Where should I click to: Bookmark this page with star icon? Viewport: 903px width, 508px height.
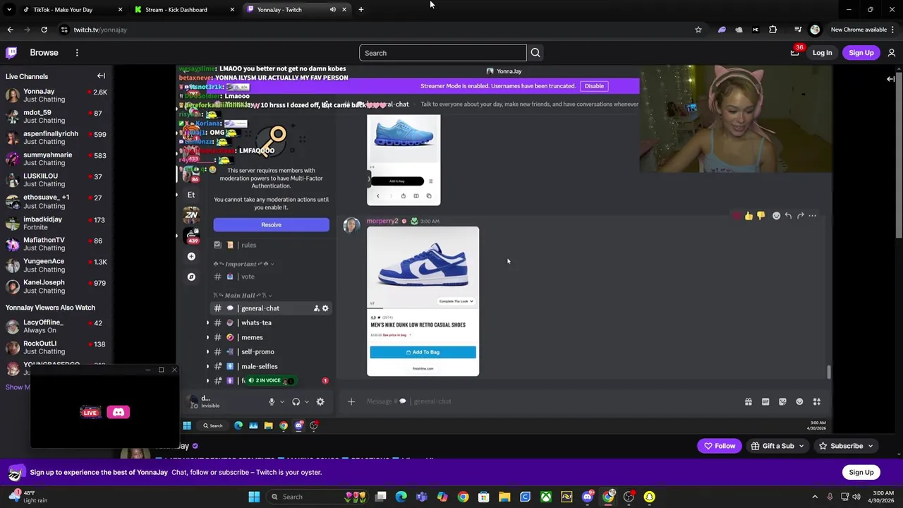(698, 30)
